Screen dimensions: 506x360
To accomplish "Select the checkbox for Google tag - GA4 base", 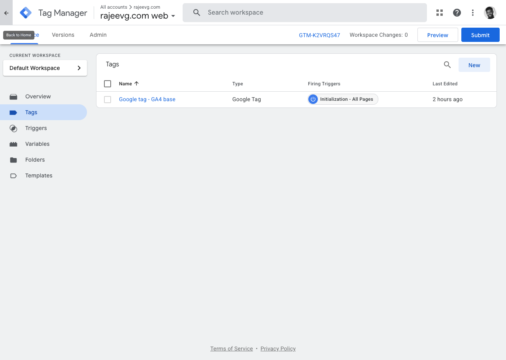I will pyautogui.click(x=108, y=99).
